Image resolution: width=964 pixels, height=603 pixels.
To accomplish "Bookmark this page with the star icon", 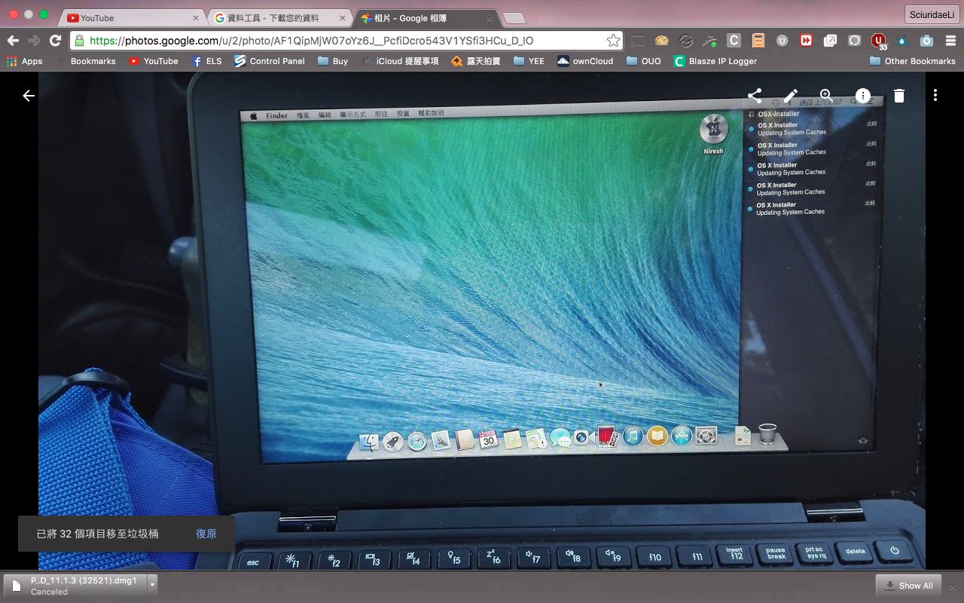I will pyautogui.click(x=614, y=41).
